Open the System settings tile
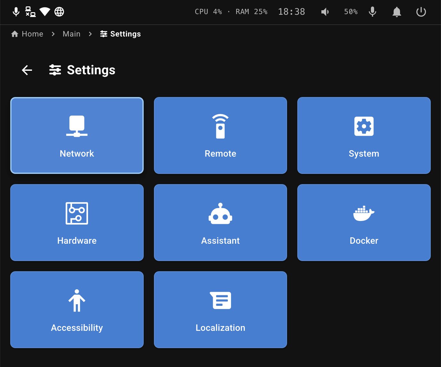 (364, 135)
